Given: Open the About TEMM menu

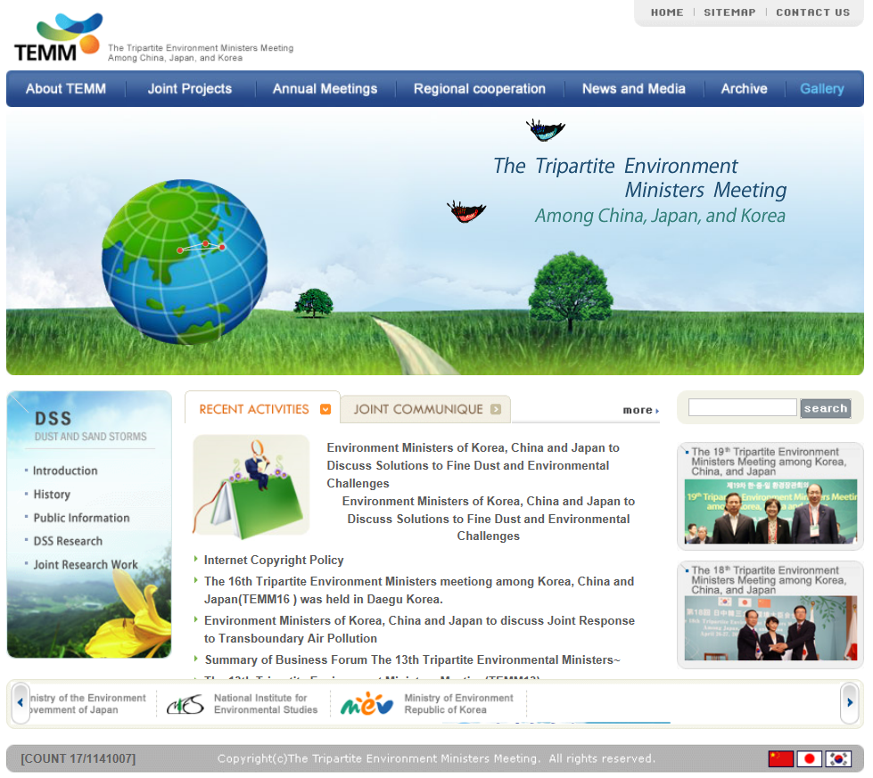Looking at the screenshot, I should click(x=66, y=89).
